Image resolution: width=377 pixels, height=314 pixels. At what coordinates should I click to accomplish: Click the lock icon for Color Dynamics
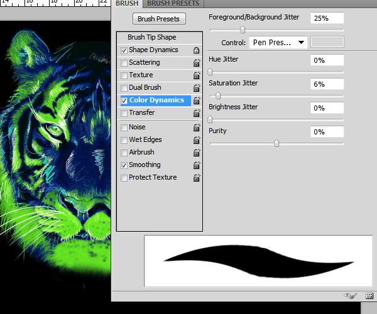click(197, 100)
